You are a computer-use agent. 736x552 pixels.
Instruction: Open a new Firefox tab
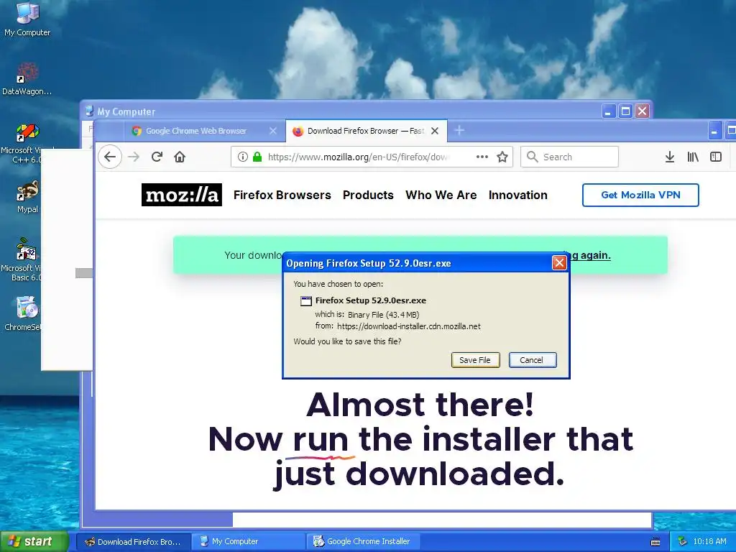point(459,131)
